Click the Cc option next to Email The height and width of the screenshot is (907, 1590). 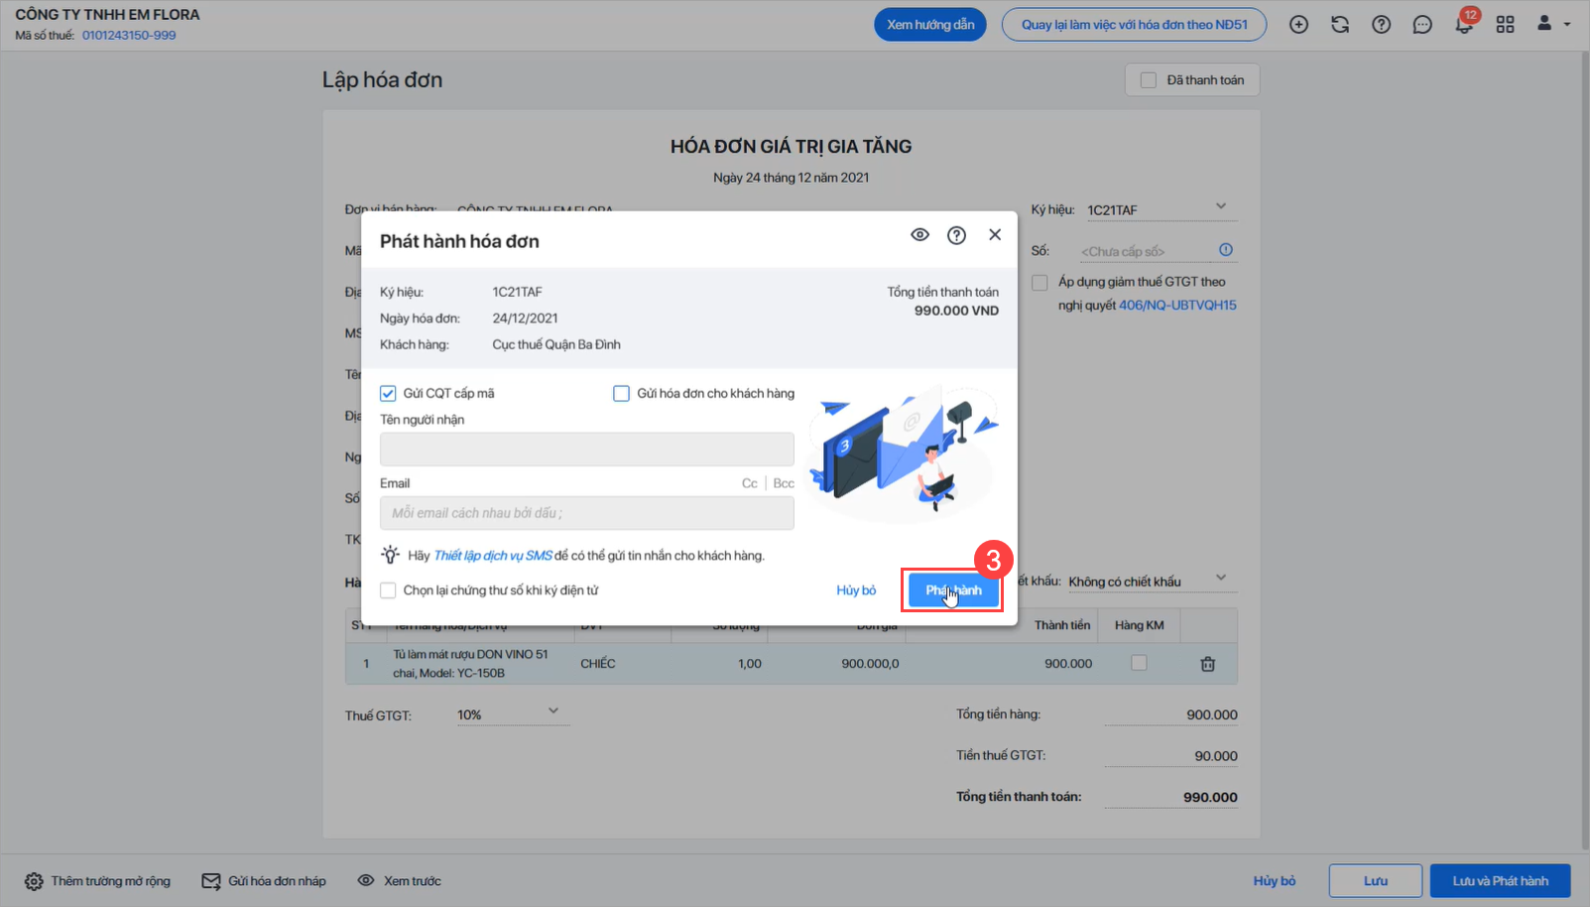[x=750, y=483]
